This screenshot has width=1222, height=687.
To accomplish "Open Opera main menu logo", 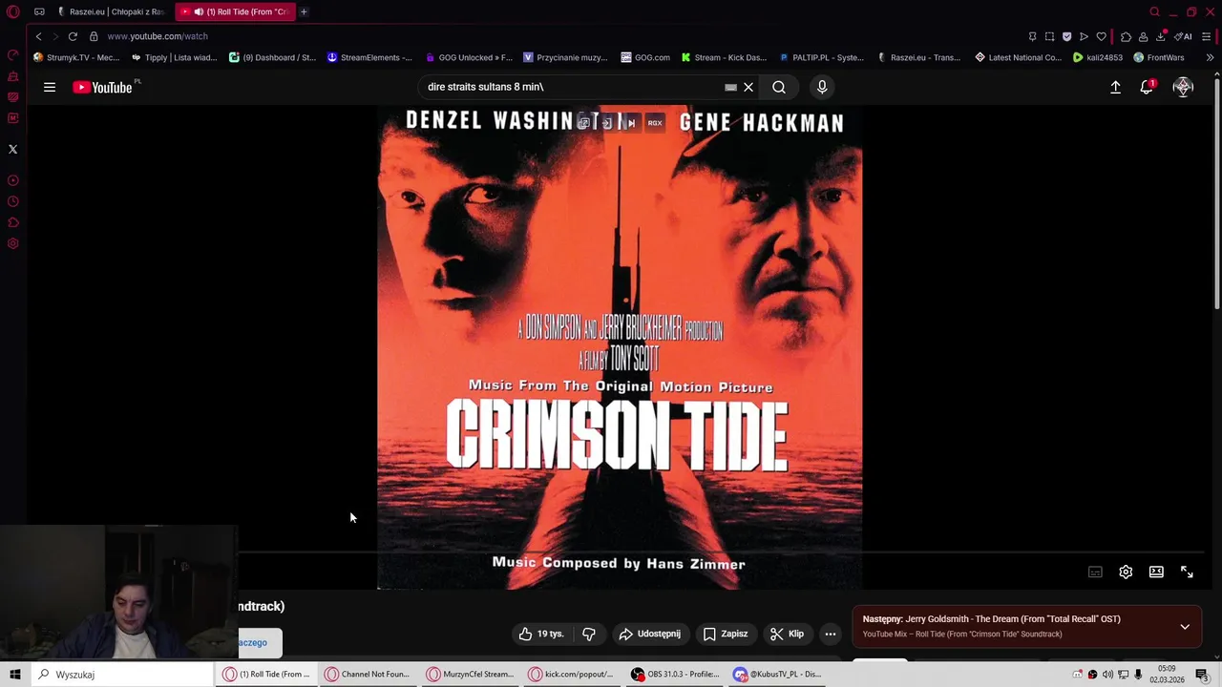I will (13, 11).
